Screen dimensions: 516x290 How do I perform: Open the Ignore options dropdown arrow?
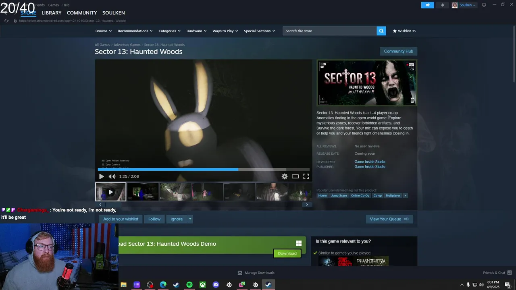click(x=190, y=219)
